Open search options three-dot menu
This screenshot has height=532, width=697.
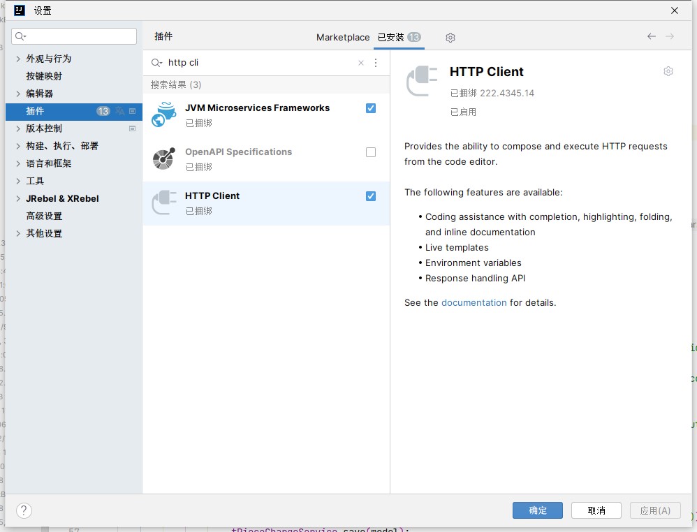click(376, 63)
